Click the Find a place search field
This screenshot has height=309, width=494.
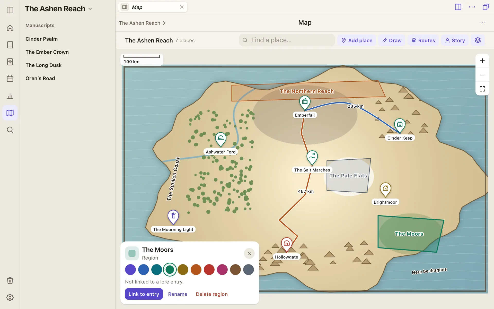coord(287,40)
